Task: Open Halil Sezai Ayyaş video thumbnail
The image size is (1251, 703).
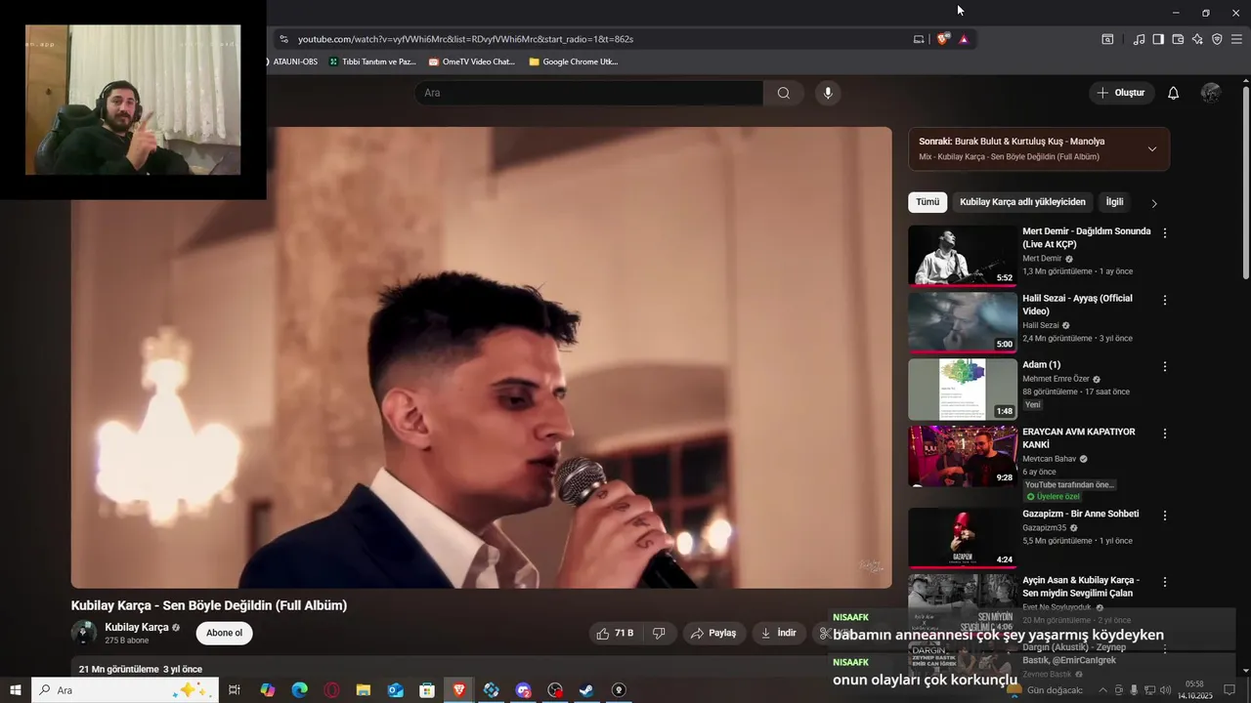Action: tap(963, 322)
